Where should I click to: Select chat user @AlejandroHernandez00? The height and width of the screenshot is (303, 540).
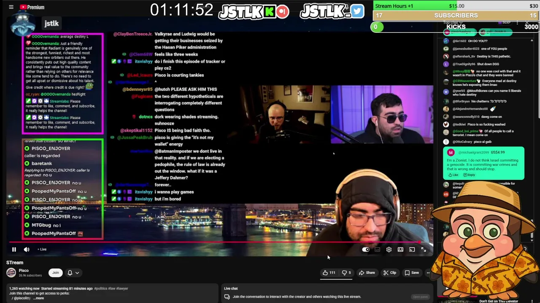tap(470, 109)
